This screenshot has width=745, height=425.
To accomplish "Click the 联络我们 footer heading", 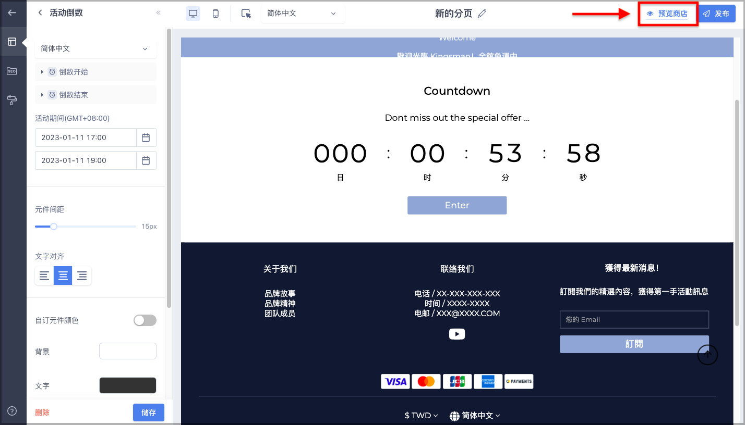I will coord(457,269).
